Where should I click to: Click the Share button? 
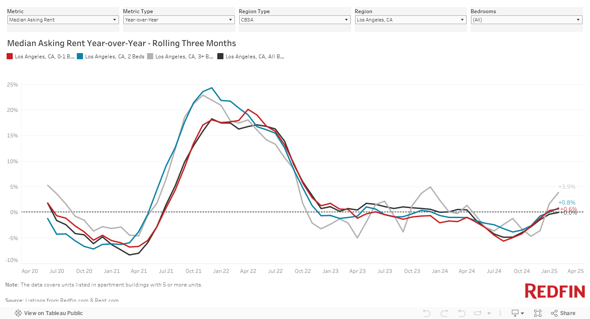point(563,313)
